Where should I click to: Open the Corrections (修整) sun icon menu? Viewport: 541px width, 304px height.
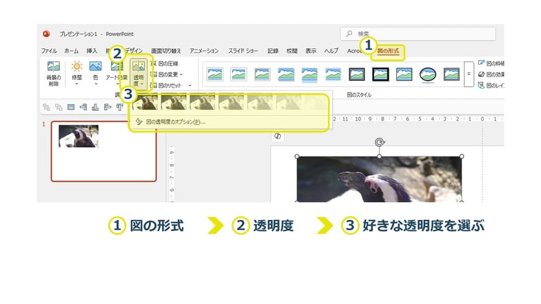[x=76, y=73]
